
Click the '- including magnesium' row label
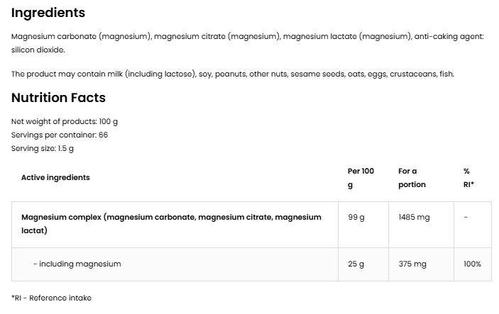(x=77, y=264)
